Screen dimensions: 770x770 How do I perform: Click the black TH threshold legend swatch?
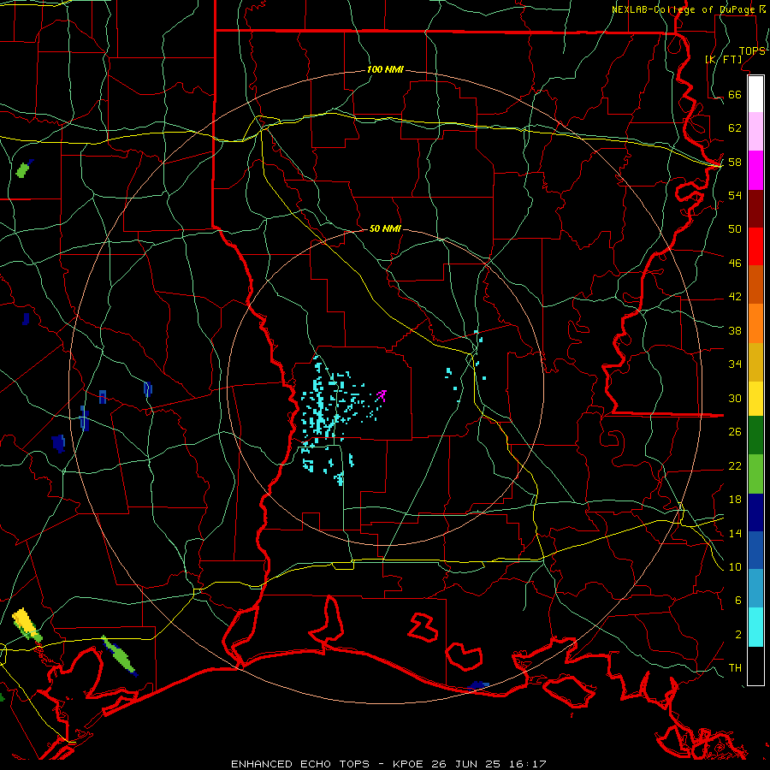click(x=755, y=666)
